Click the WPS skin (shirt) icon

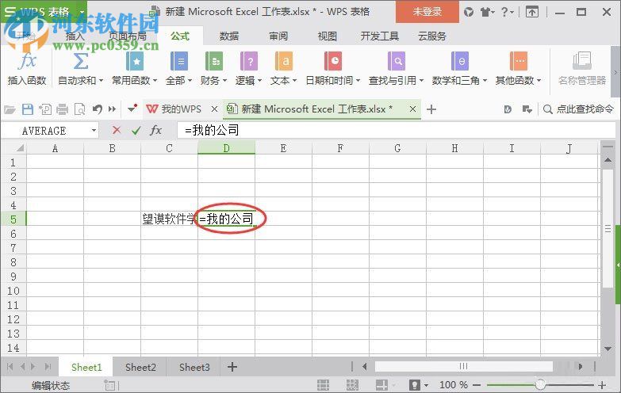485,12
